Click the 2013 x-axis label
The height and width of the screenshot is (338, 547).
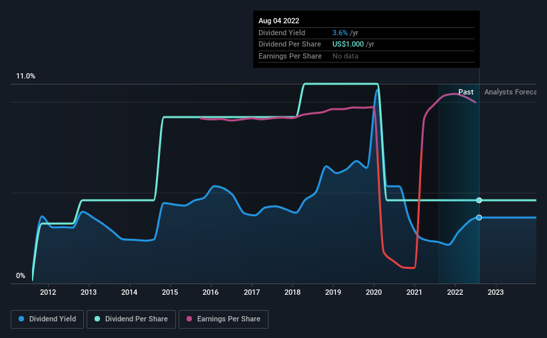click(x=89, y=292)
